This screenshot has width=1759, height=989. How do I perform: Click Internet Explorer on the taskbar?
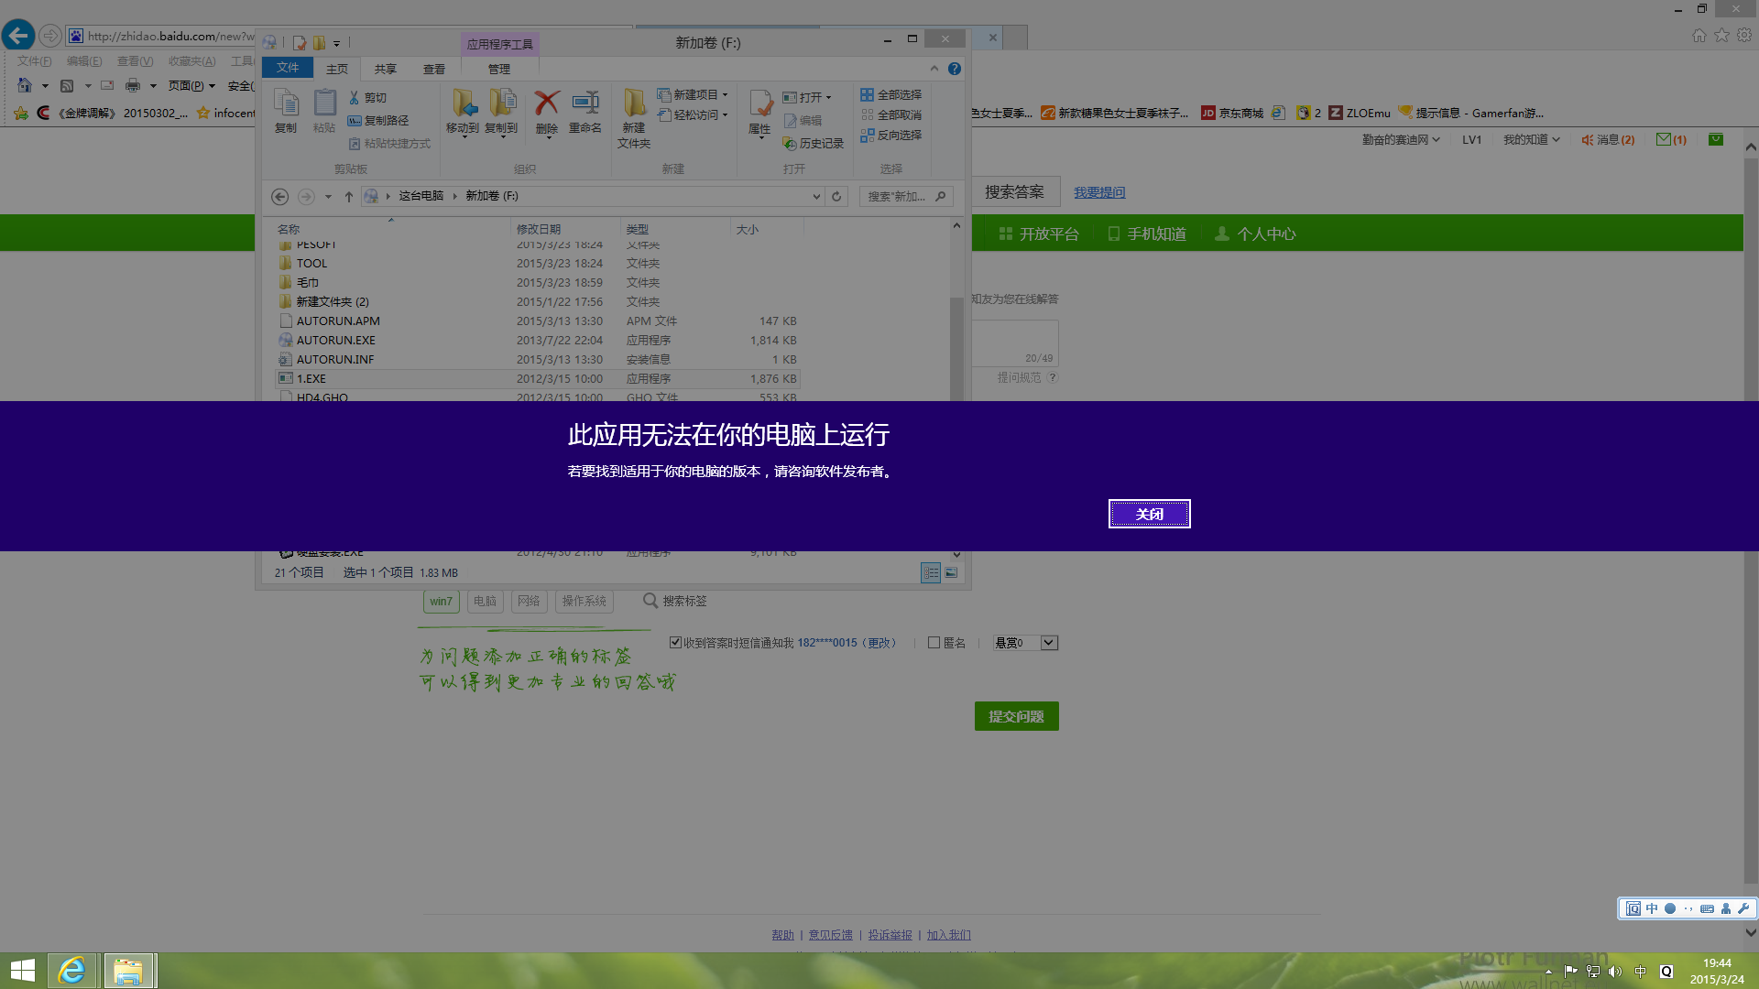click(71, 971)
